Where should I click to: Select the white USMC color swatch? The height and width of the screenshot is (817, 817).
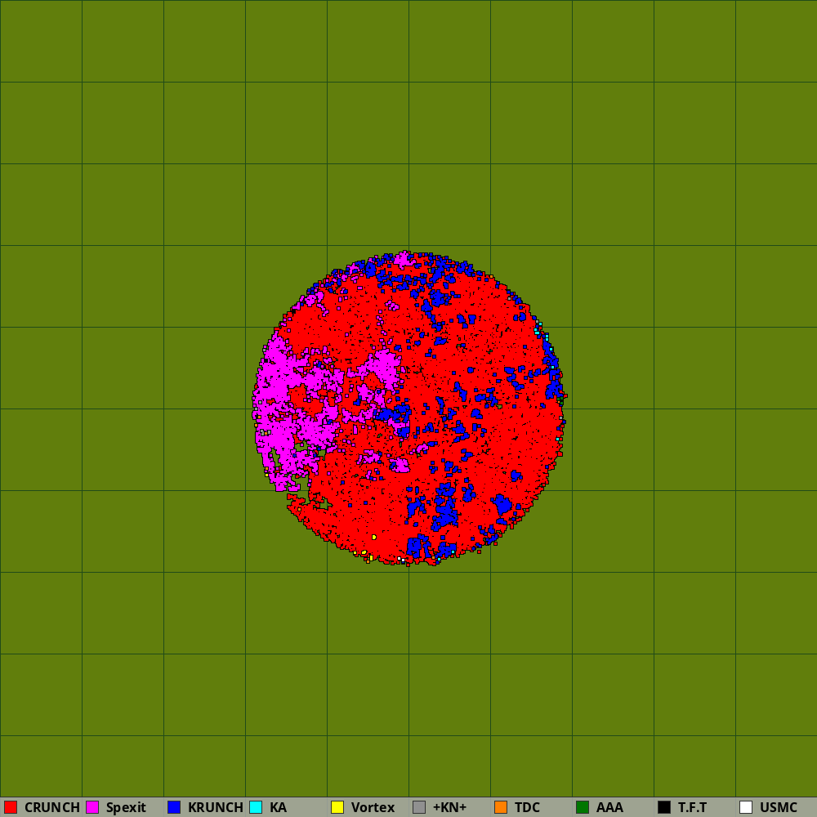point(746,807)
